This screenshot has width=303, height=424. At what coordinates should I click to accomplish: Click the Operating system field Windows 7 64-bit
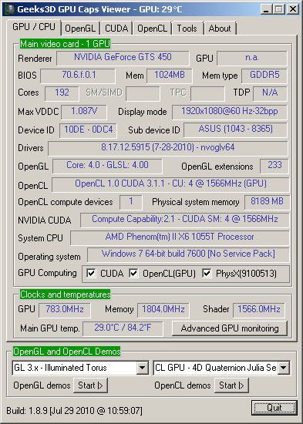188,255
